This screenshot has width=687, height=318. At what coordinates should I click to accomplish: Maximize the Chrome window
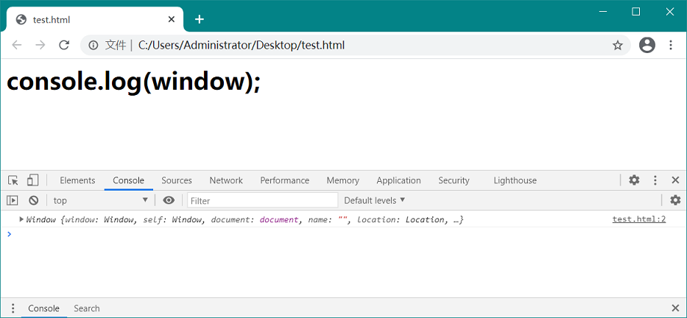point(635,12)
